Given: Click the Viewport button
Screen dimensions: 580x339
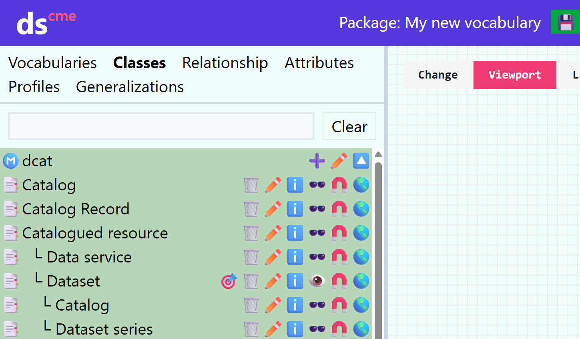Looking at the screenshot, I should 514,75.
